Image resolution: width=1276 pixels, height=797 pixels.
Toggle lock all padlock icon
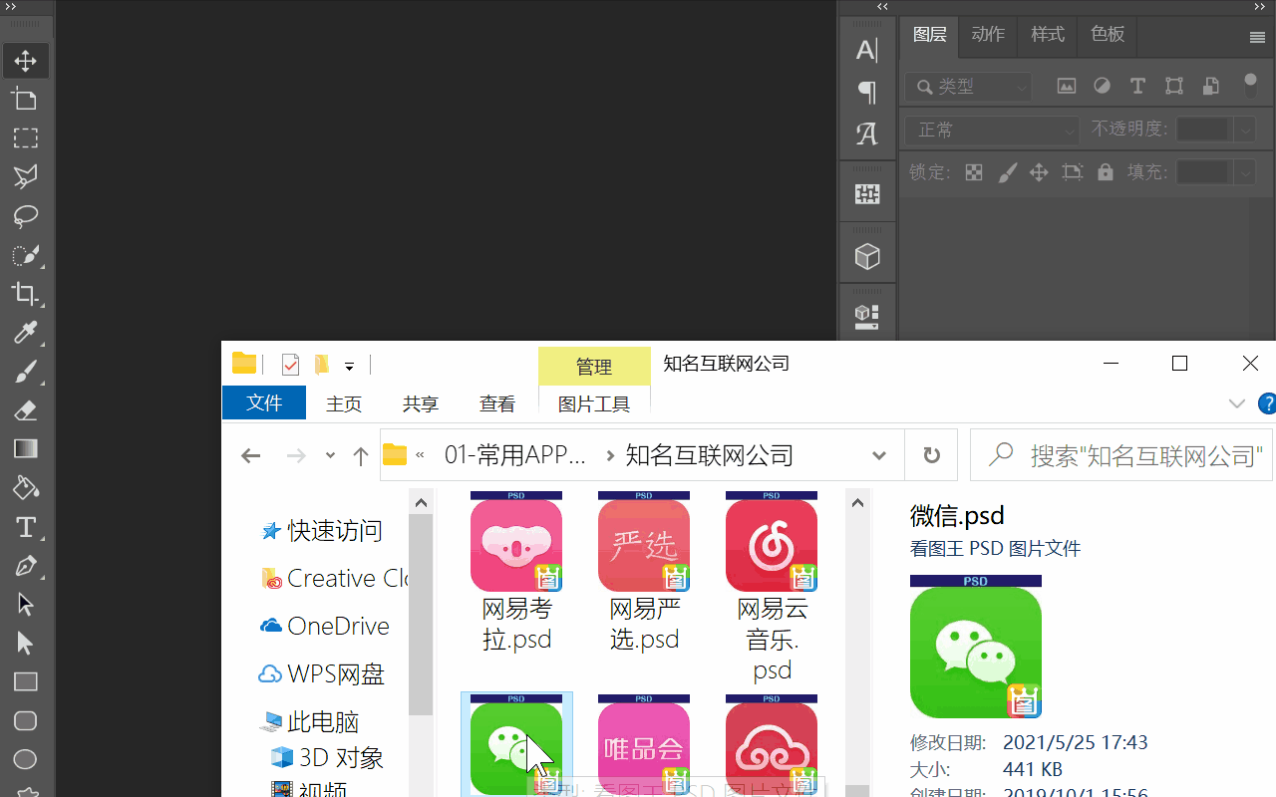click(1105, 172)
